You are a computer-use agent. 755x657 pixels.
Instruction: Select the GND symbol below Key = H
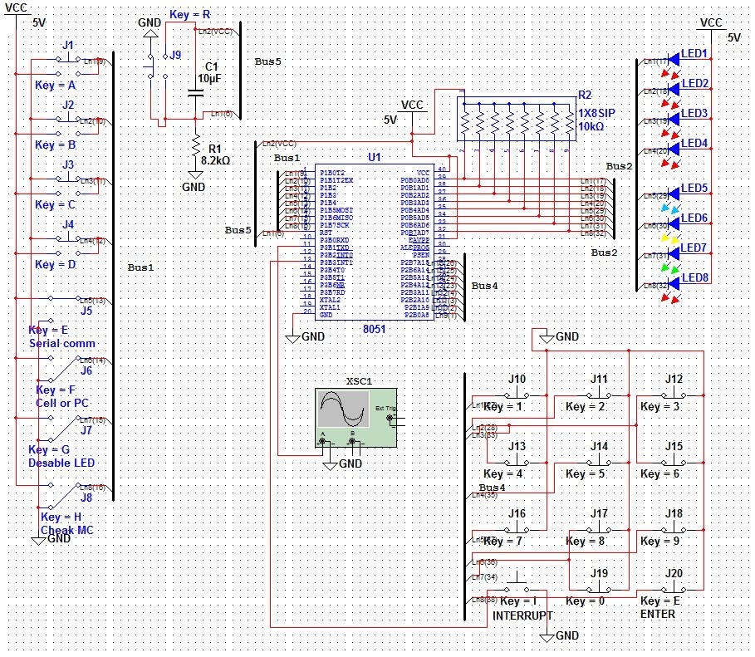point(38,541)
